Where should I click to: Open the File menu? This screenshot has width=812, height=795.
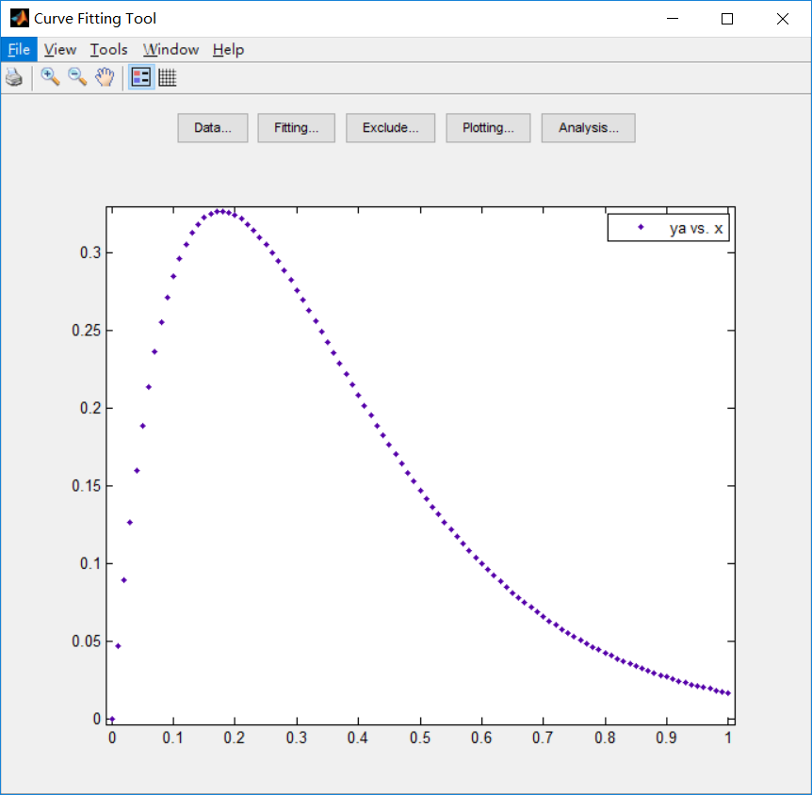point(18,49)
